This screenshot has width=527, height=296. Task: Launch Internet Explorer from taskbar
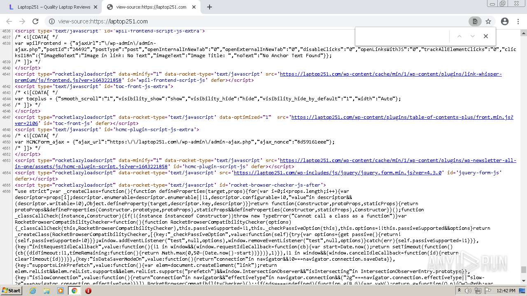point(33,291)
